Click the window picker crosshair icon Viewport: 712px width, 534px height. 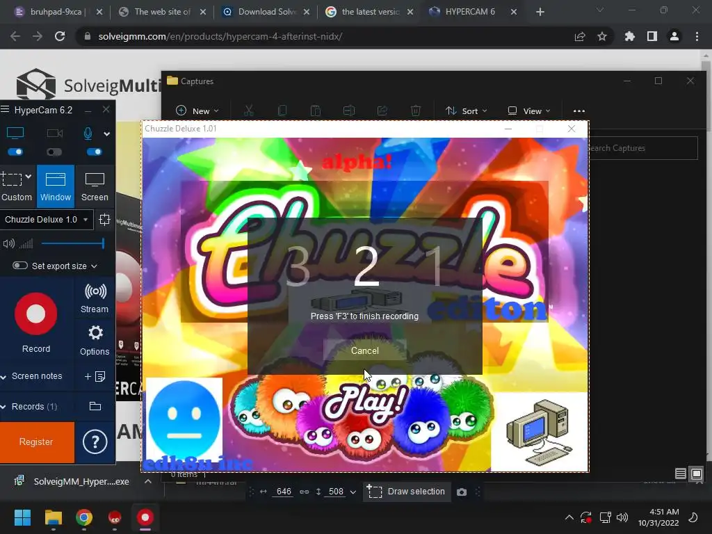click(x=104, y=219)
